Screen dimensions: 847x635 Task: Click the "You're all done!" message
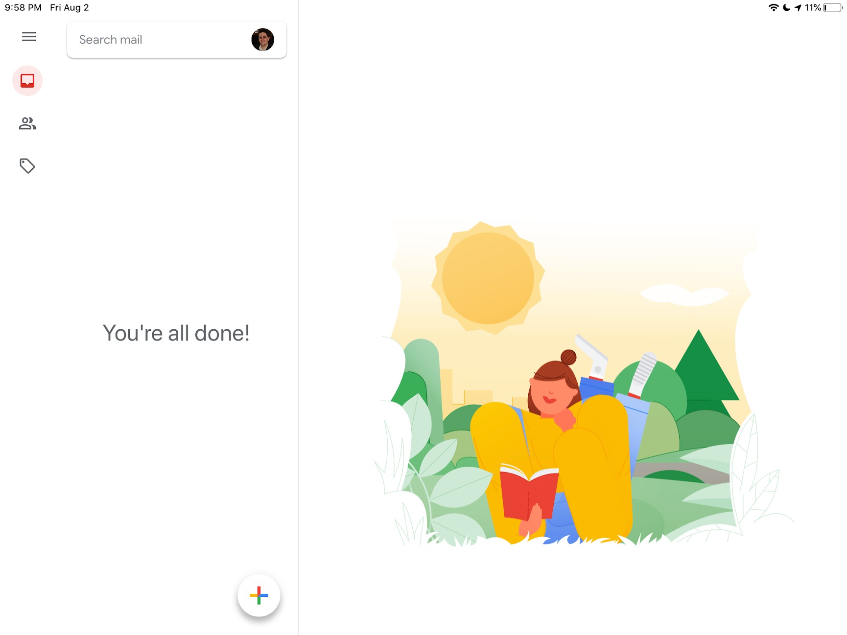pyautogui.click(x=176, y=333)
